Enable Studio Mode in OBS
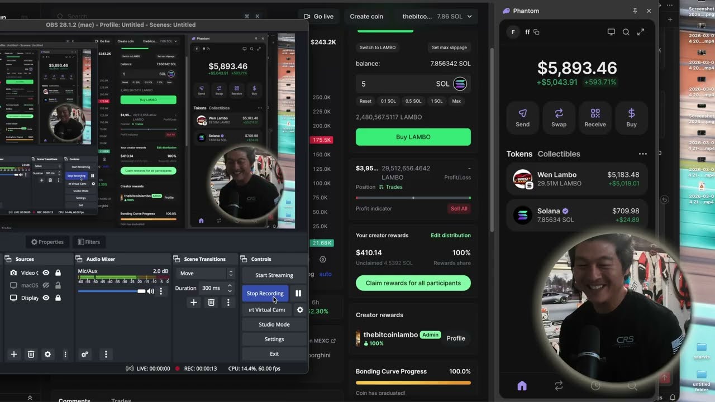This screenshot has width=715, height=402. [274, 324]
